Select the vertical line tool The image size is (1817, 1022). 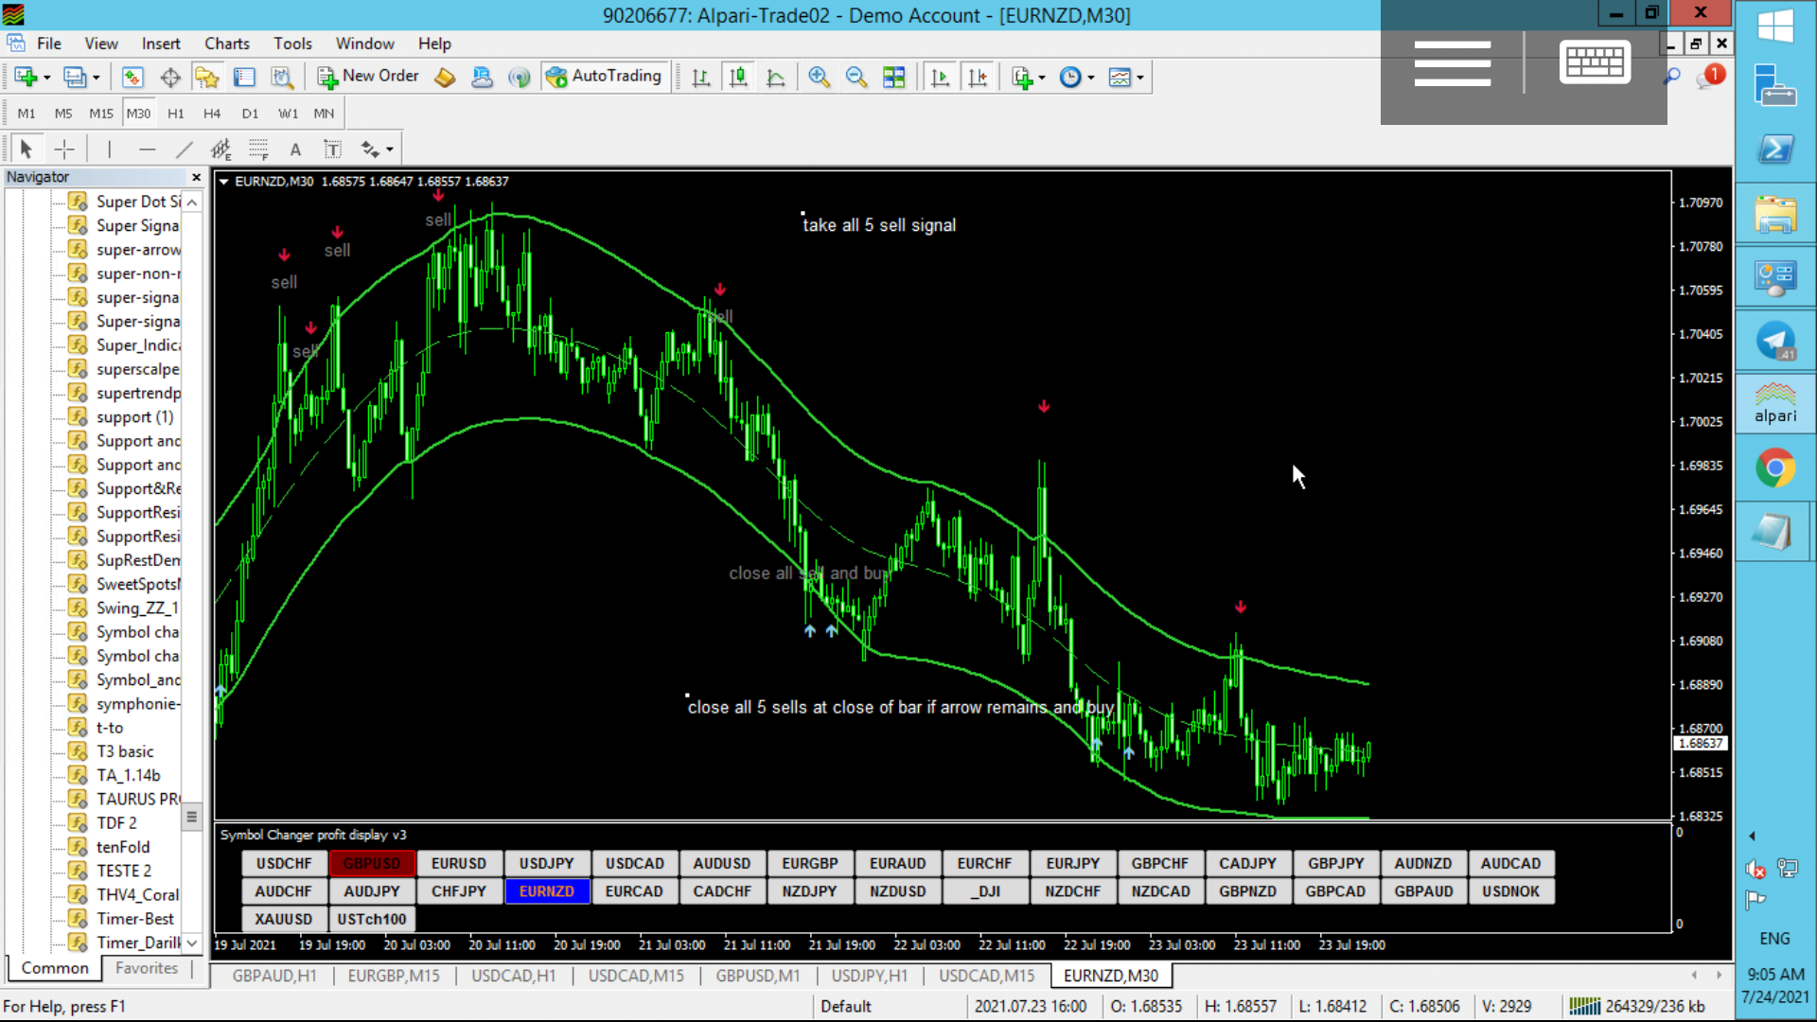click(110, 149)
